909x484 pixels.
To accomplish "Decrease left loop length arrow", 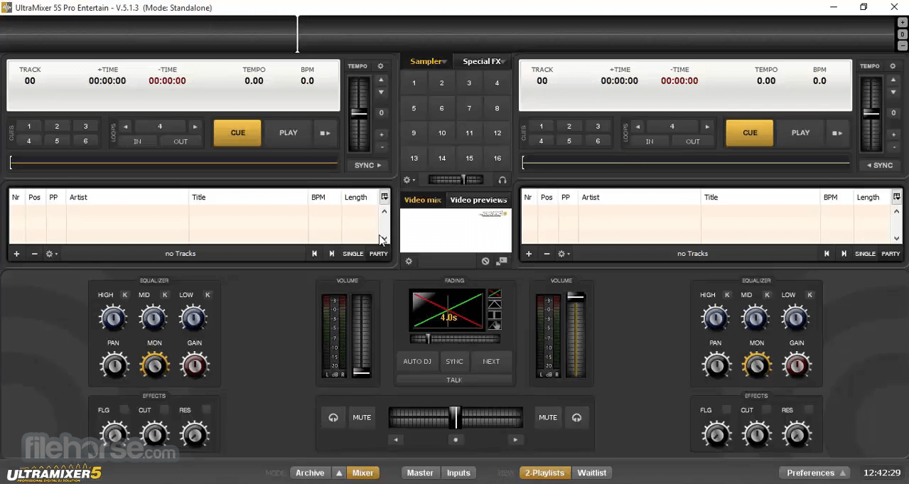I will pyautogui.click(x=126, y=127).
